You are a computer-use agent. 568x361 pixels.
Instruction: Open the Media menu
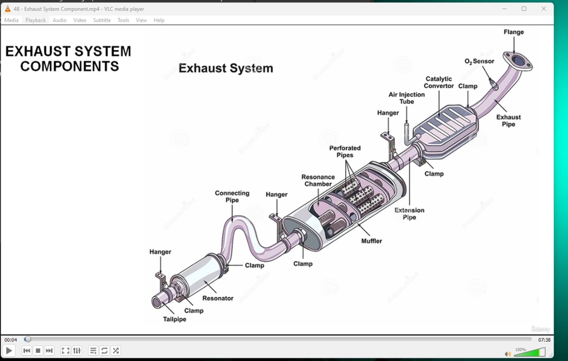coord(11,20)
